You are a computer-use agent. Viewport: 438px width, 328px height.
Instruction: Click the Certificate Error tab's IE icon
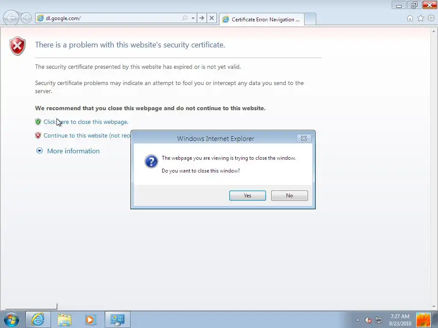click(225, 19)
